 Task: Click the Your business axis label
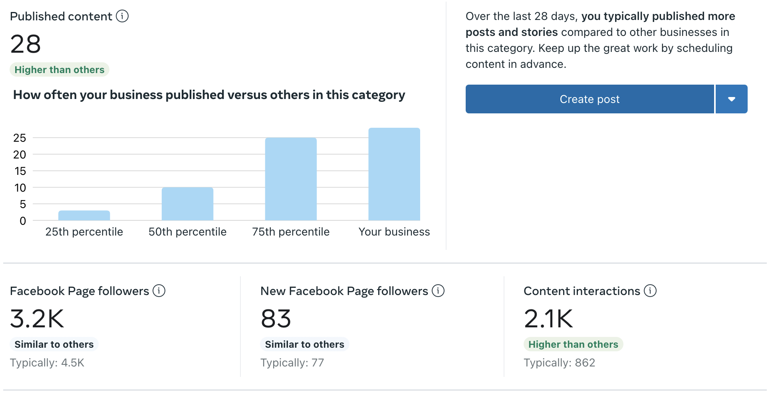tap(394, 232)
